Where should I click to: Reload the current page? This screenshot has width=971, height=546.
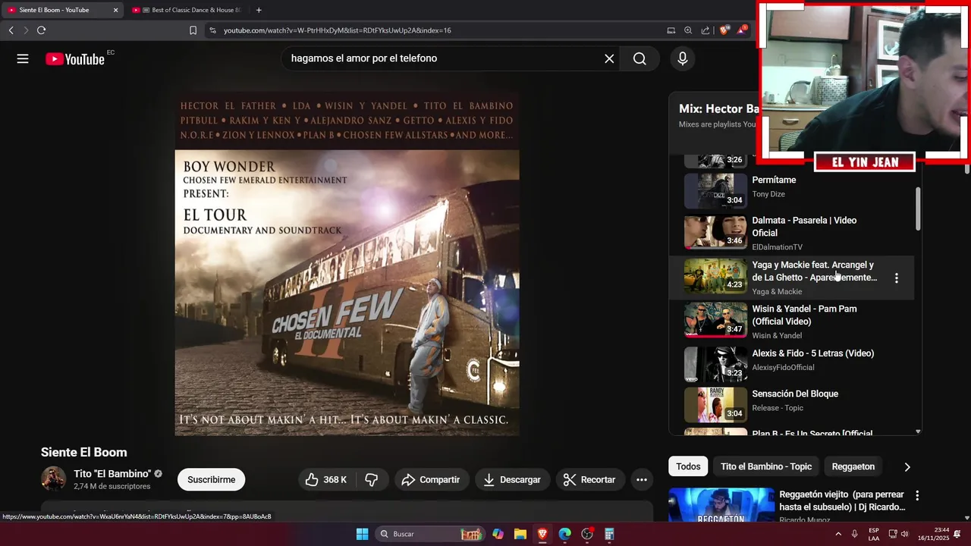(41, 30)
